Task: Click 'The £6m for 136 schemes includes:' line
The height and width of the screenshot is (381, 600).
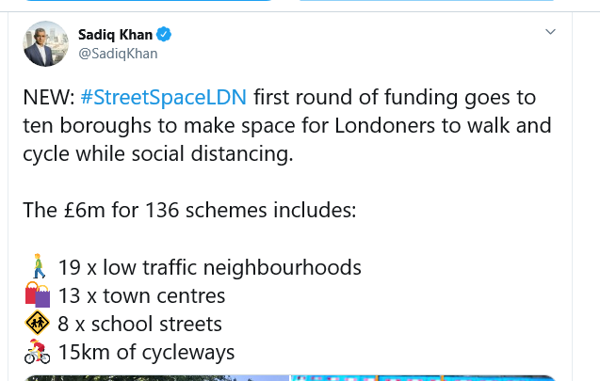Action: pyautogui.click(x=189, y=210)
